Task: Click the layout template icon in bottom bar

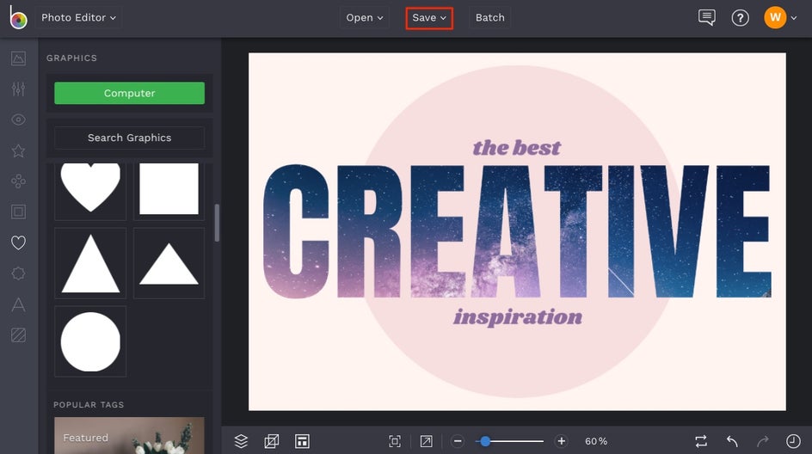Action: click(302, 441)
